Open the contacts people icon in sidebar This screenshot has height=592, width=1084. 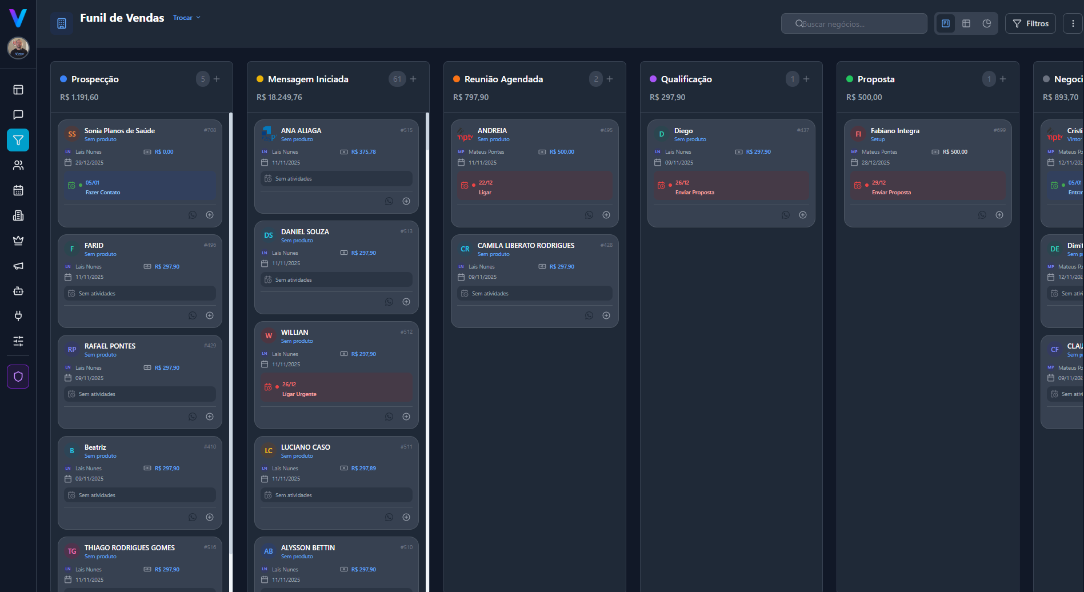coord(18,165)
